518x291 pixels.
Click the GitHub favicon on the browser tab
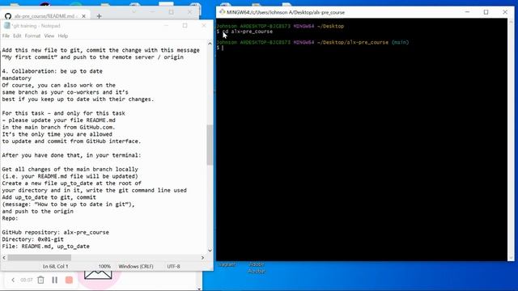(x=8, y=16)
